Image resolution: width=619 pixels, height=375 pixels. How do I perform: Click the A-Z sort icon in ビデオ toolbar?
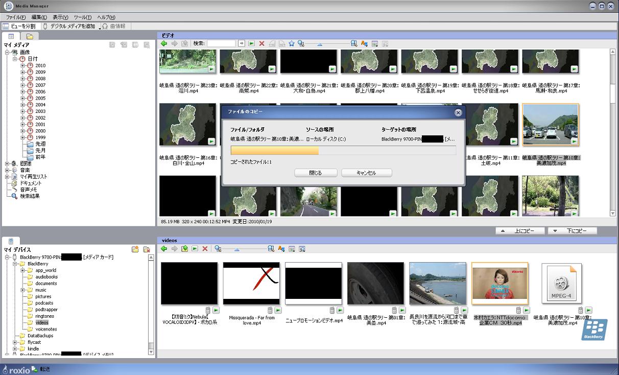(x=364, y=44)
